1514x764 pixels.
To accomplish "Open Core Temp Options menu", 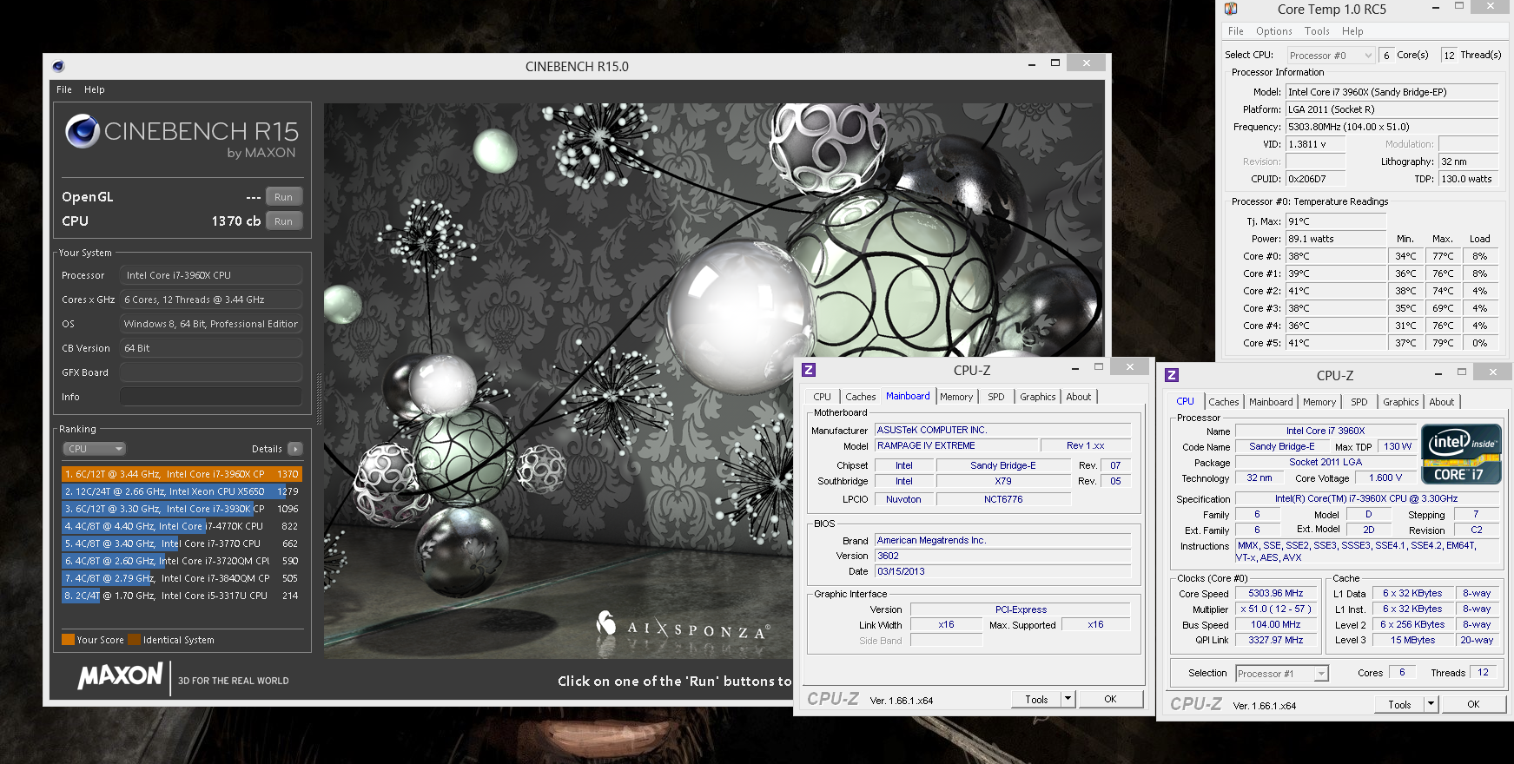I will (x=1274, y=31).
